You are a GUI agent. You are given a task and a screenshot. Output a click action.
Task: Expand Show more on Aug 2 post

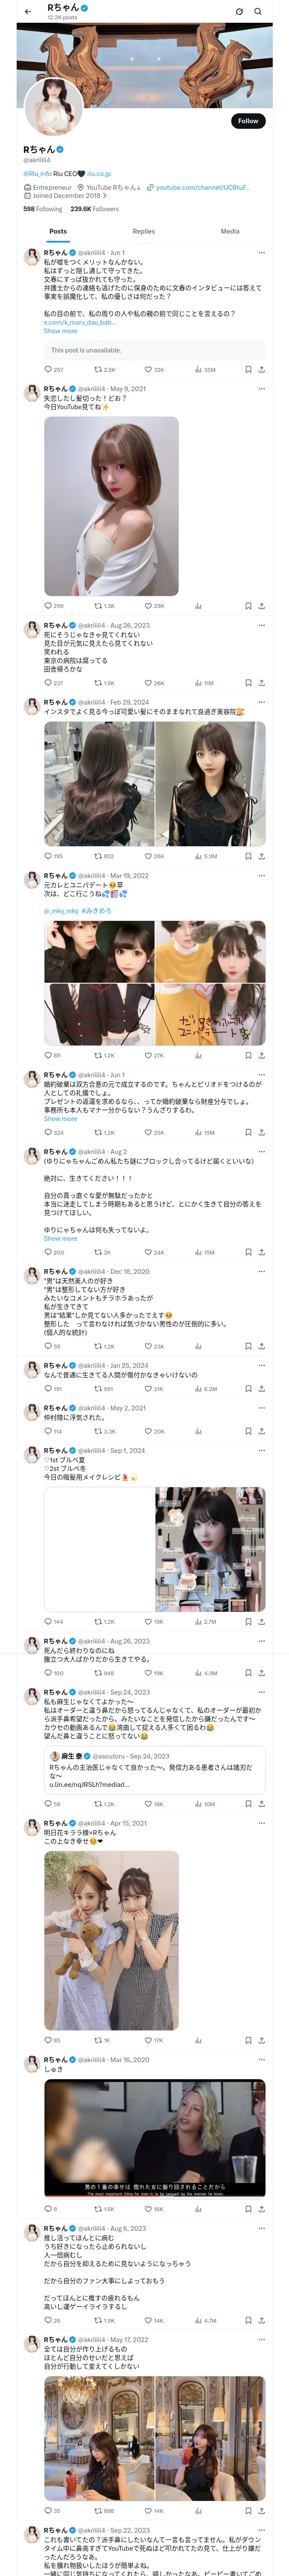click(x=60, y=1238)
